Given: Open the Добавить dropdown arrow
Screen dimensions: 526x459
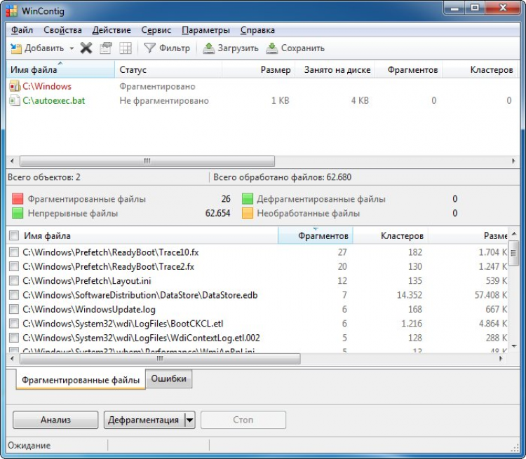Looking at the screenshot, I should pos(72,48).
